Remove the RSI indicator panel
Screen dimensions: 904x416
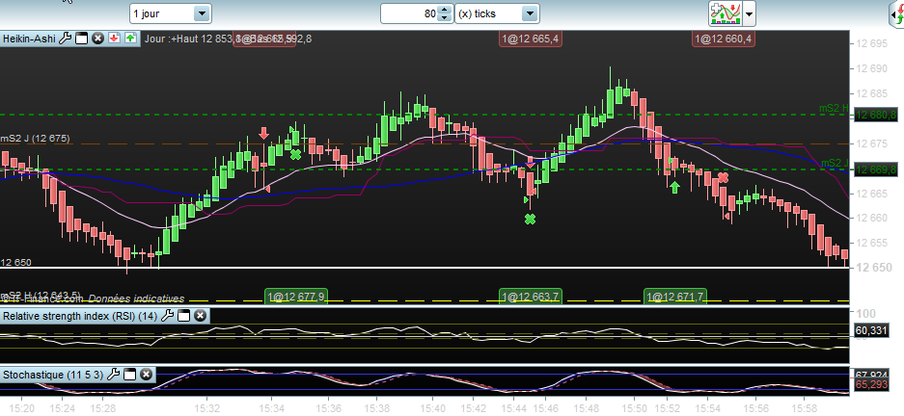click(200, 315)
